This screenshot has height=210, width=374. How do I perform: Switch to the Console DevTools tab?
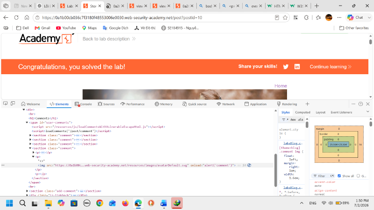(83, 104)
